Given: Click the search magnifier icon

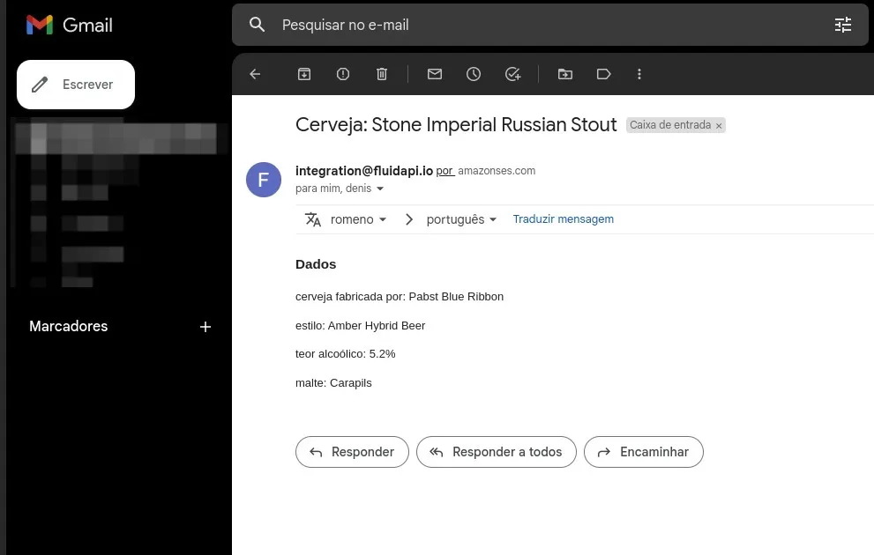Looking at the screenshot, I should click(x=257, y=25).
